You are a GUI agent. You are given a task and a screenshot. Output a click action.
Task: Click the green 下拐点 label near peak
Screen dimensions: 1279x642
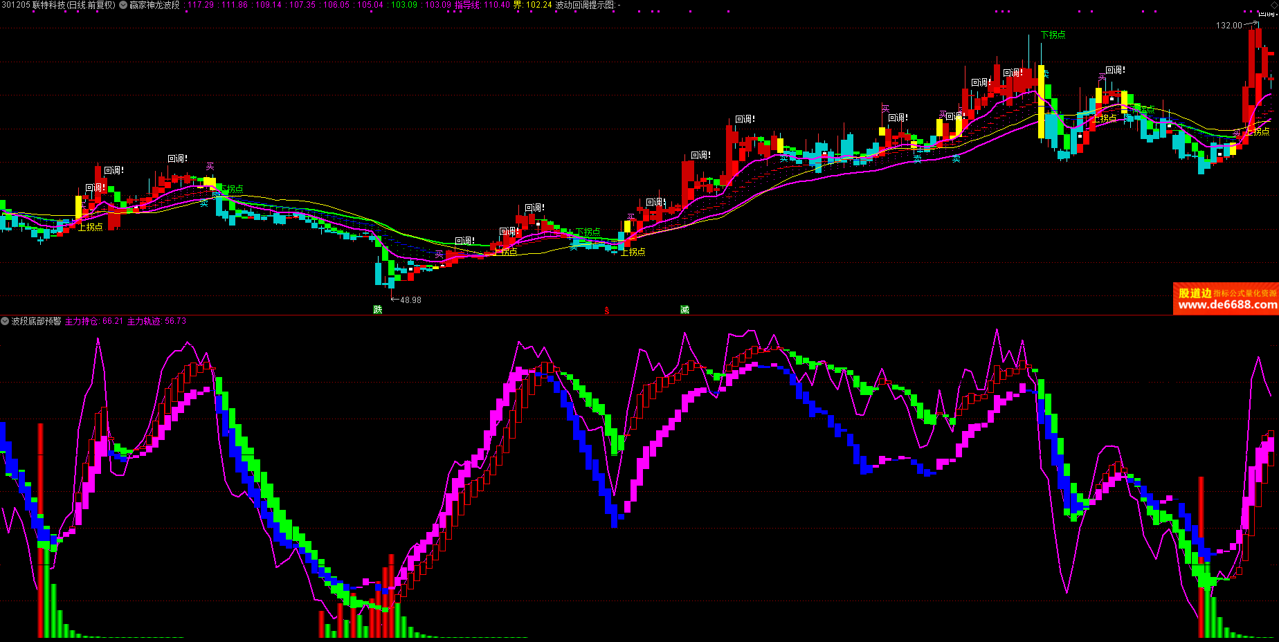pos(1053,35)
